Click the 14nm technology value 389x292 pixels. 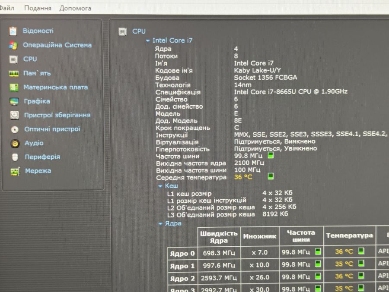pyautogui.click(x=242, y=85)
